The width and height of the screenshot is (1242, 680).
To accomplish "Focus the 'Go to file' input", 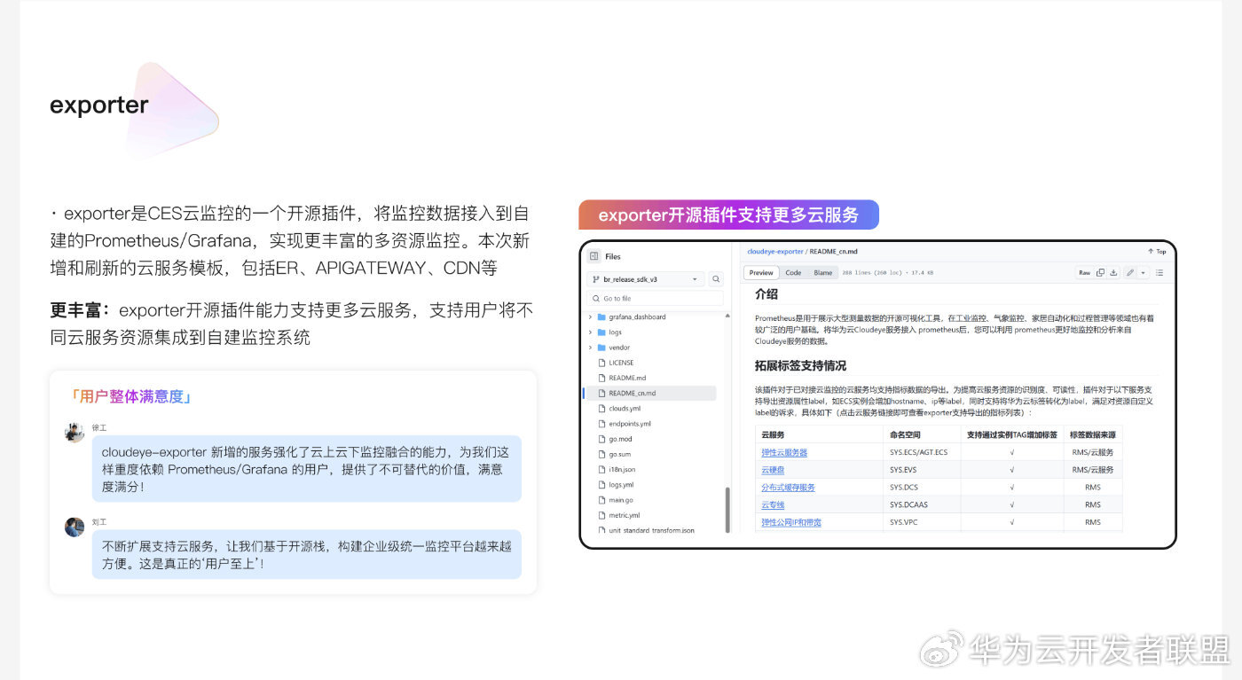I will pyautogui.click(x=655, y=299).
